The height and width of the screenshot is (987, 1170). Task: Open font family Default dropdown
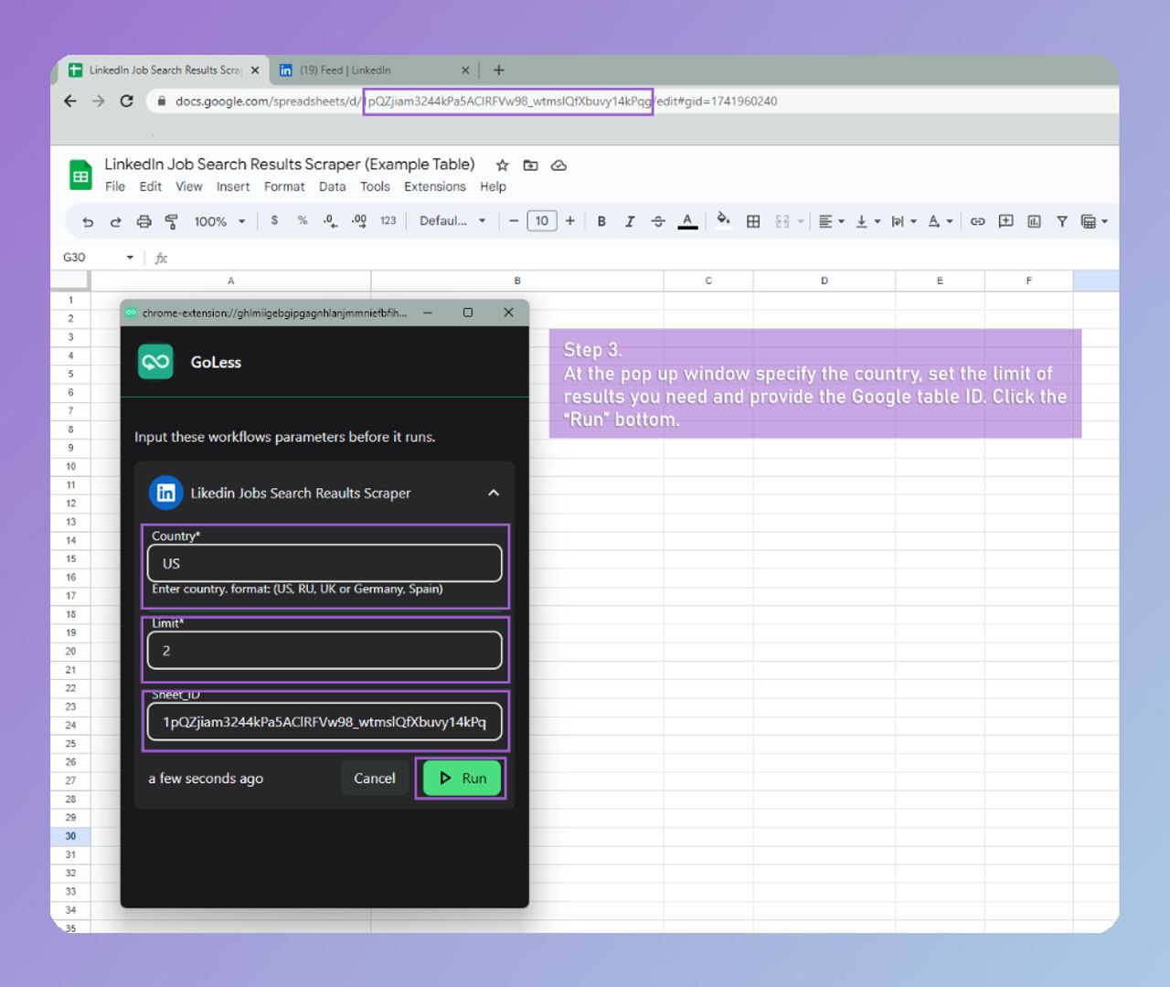452,220
